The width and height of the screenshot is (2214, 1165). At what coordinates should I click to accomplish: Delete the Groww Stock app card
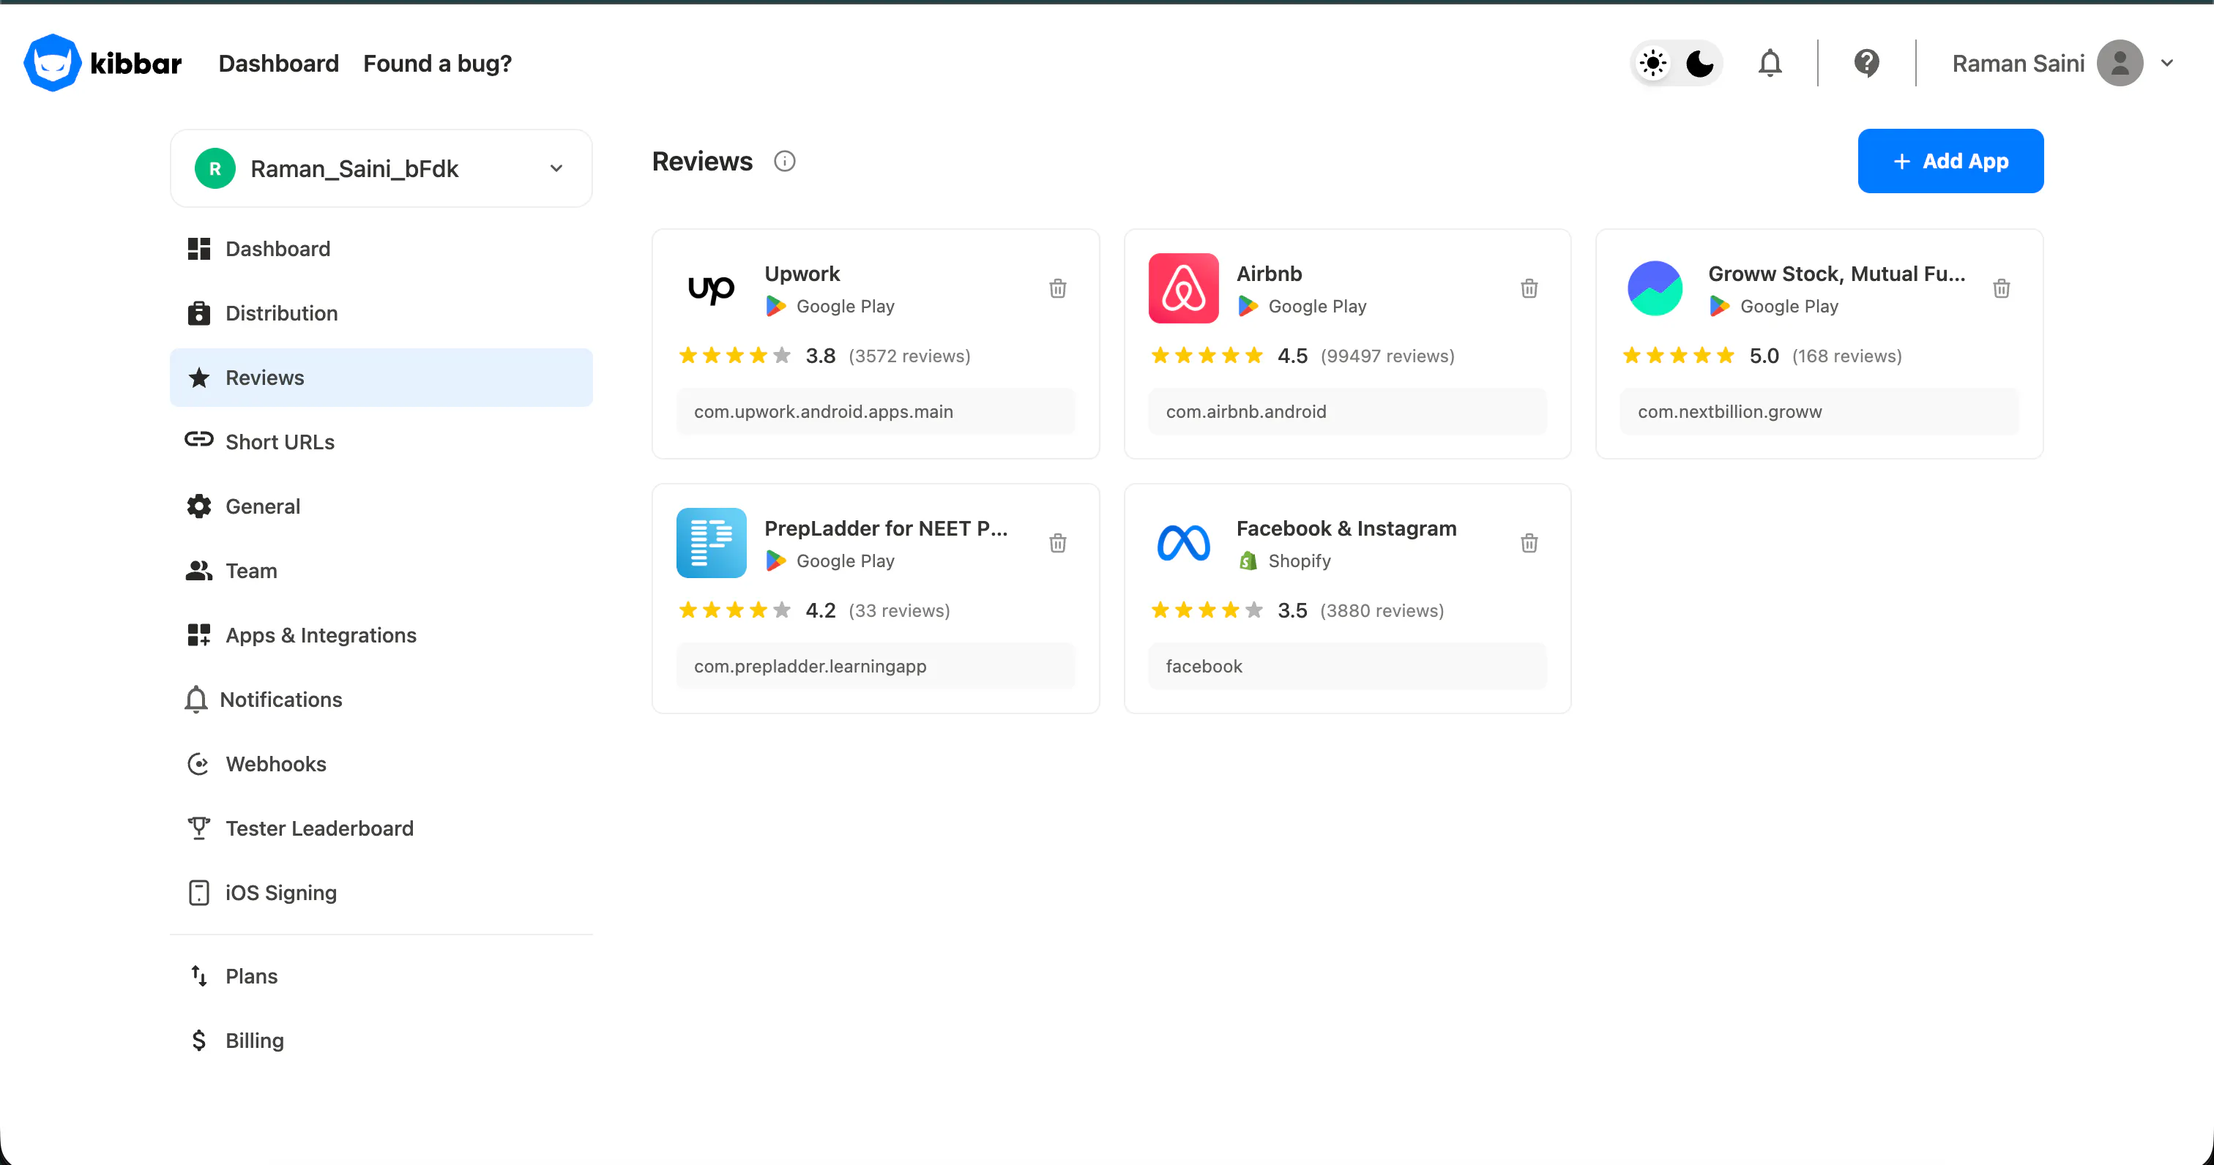2001,288
